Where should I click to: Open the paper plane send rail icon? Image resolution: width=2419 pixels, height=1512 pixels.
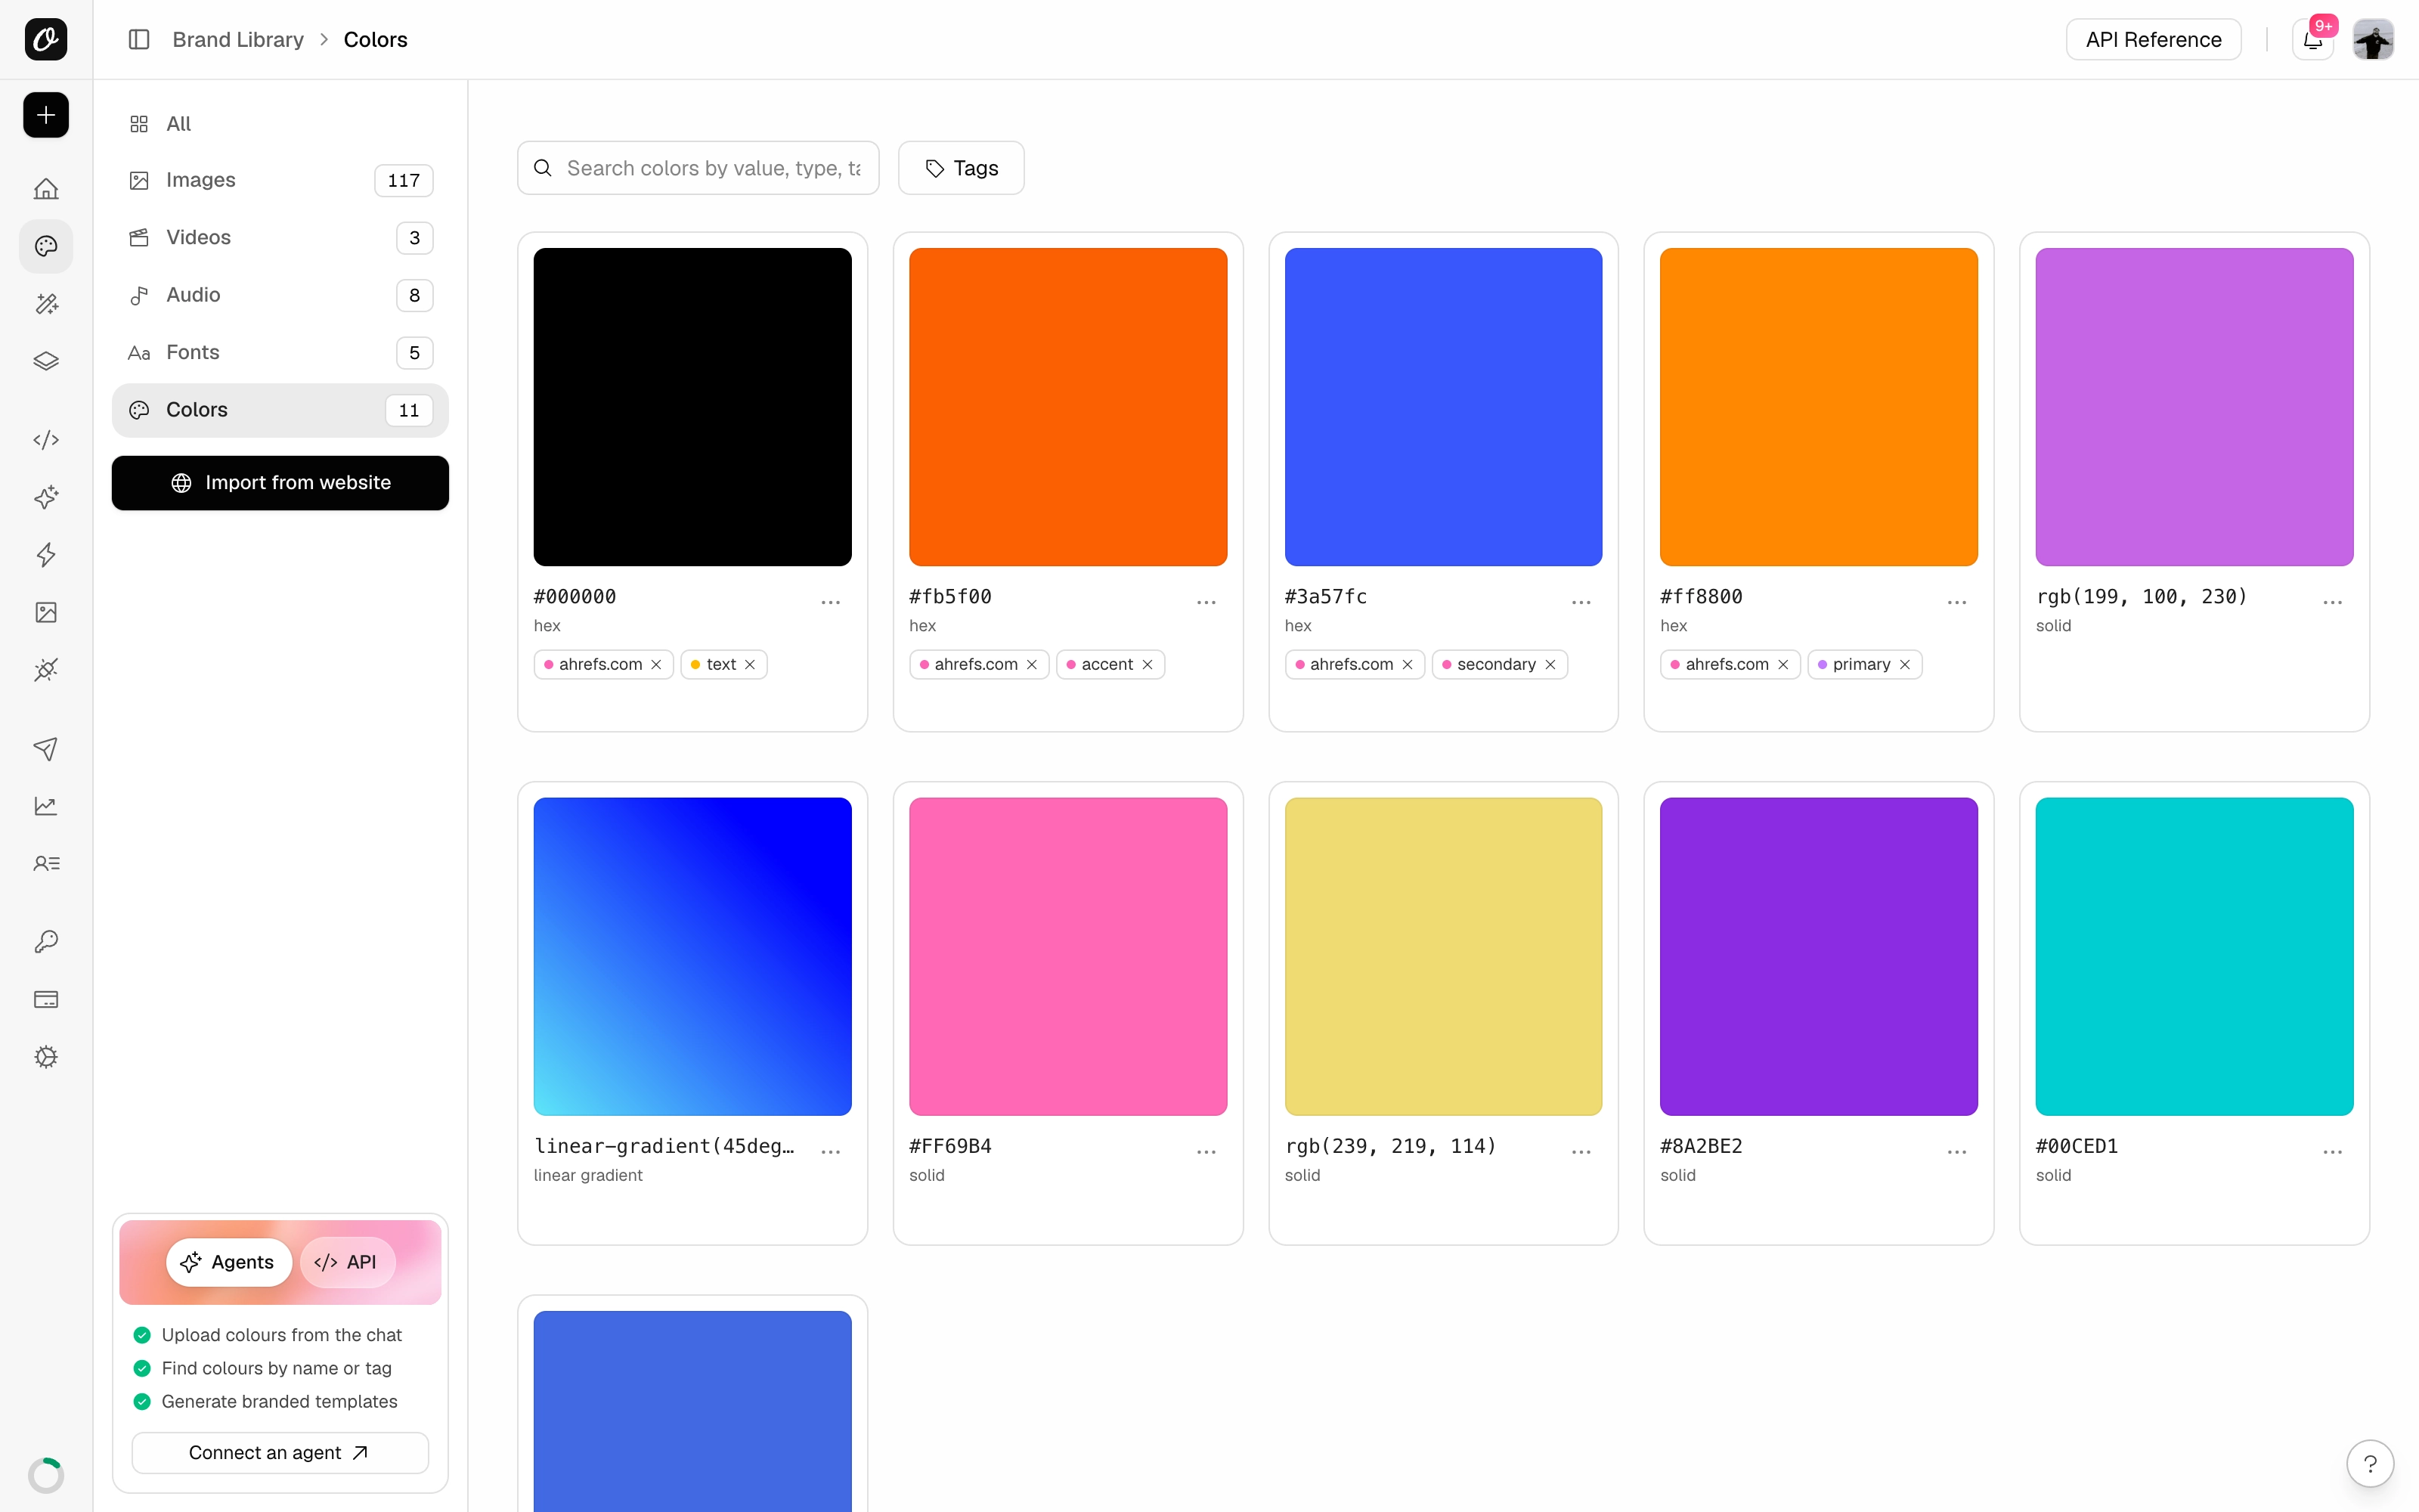coord(46,749)
